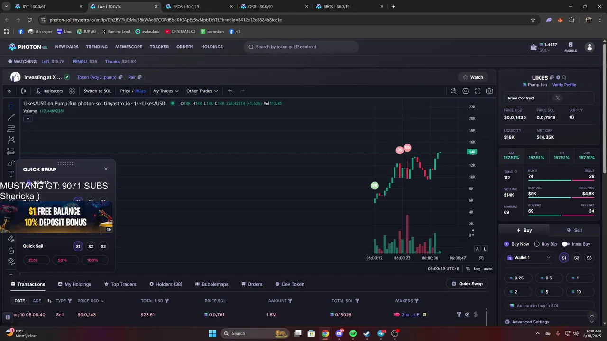The height and width of the screenshot is (341, 607).
Task: Select the 1H stats period tab
Action: pos(536,155)
